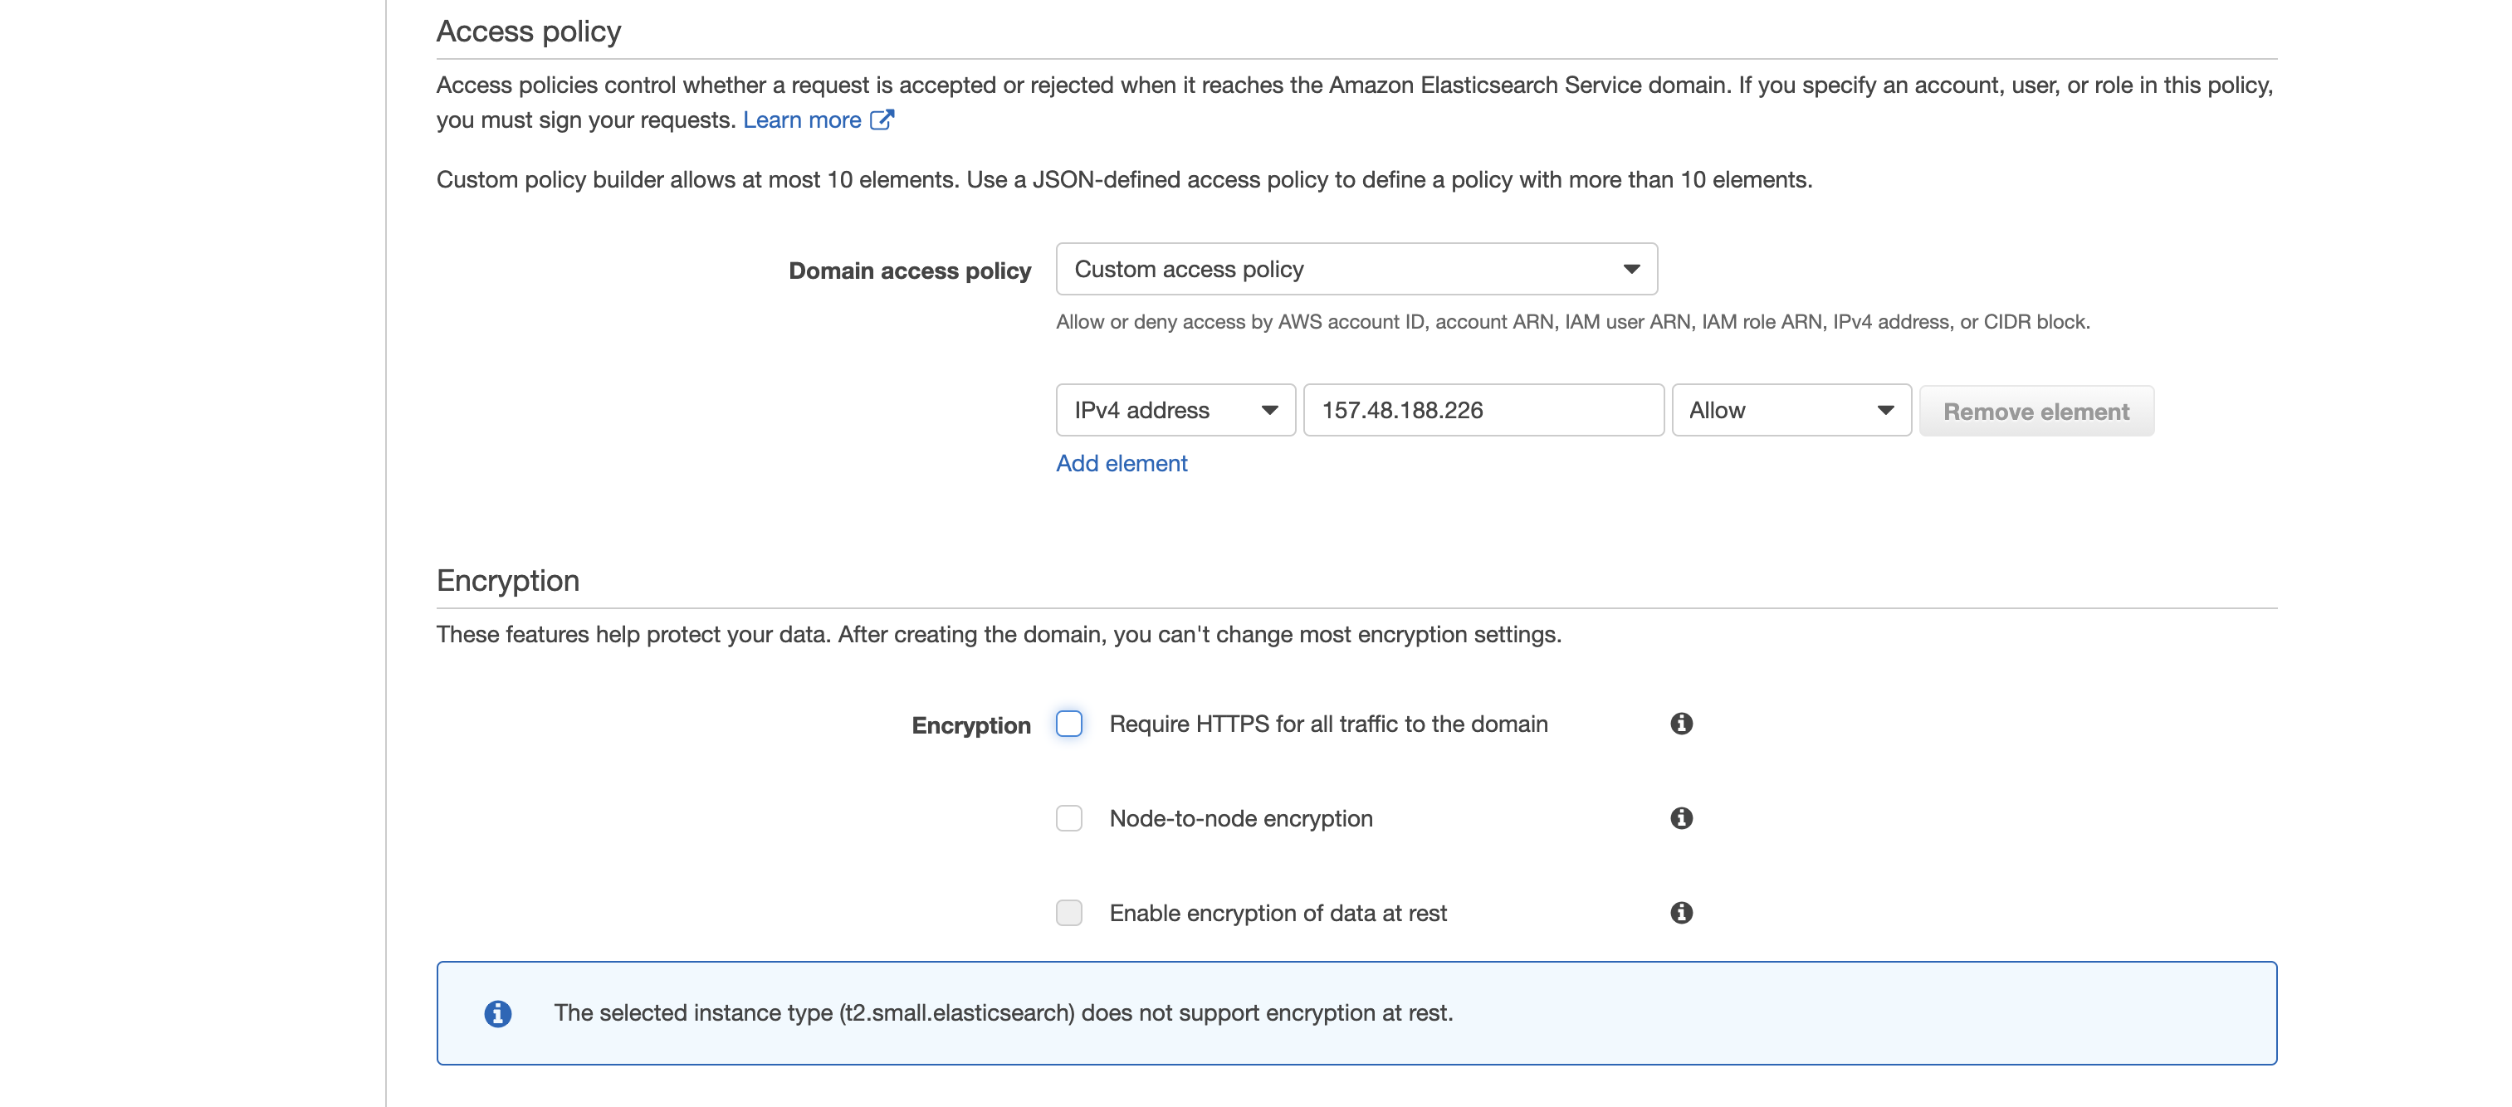
Task: Toggle Enable encryption of data at rest
Action: 1068,912
